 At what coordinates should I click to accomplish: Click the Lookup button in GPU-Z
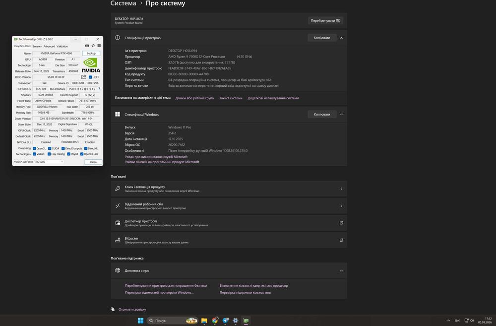point(91,54)
